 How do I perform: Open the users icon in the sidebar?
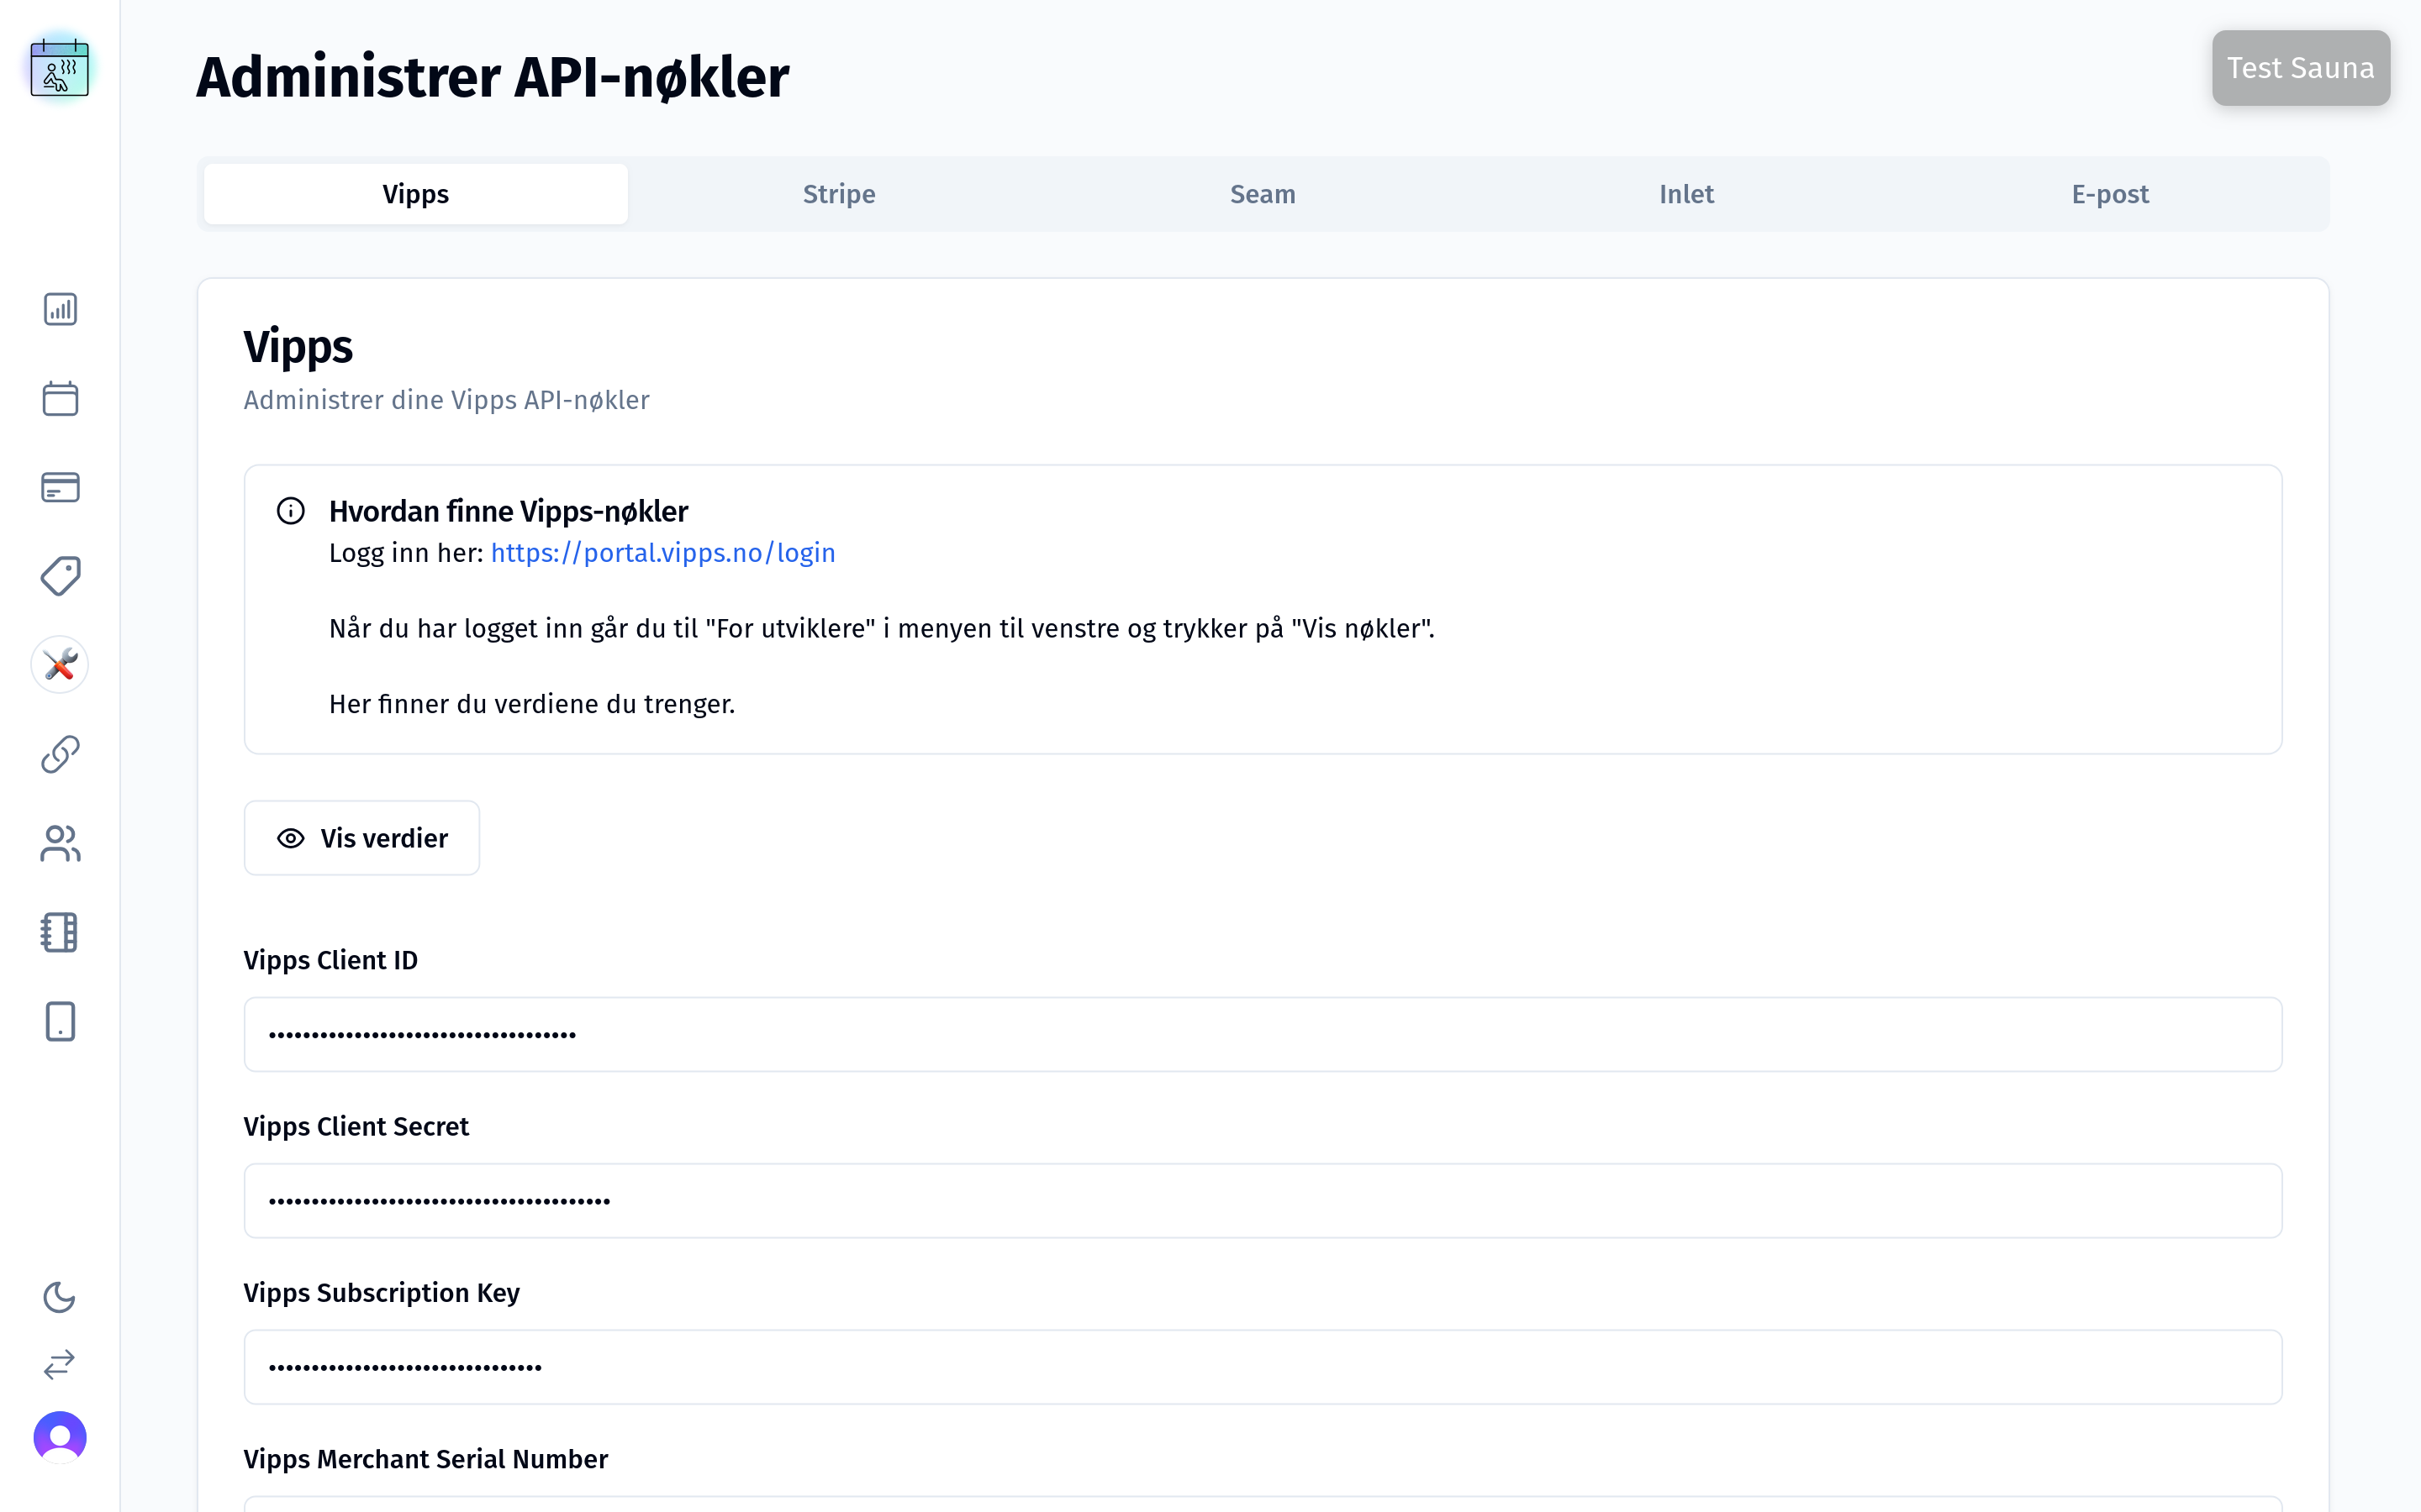pyautogui.click(x=60, y=843)
